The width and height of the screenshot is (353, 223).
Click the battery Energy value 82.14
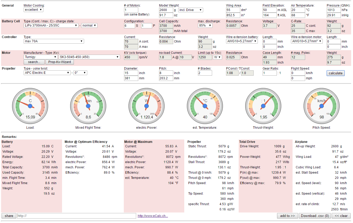coord(45,162)
